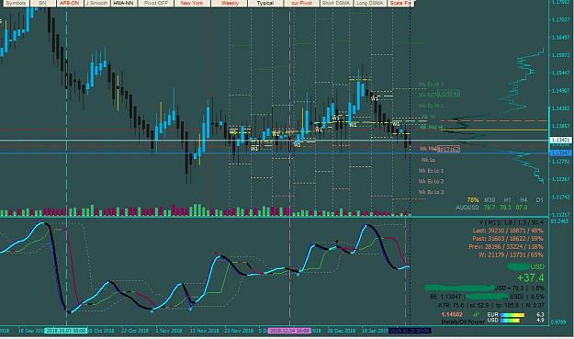Select the Typical price button
Screen dimensions: 574x339
point(265,3)
